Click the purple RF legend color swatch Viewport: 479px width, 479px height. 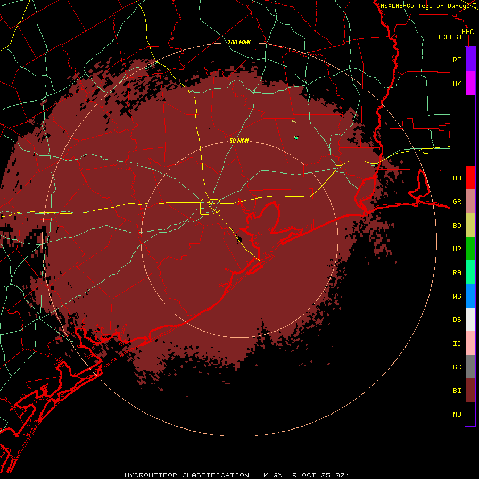click(470, 60)
